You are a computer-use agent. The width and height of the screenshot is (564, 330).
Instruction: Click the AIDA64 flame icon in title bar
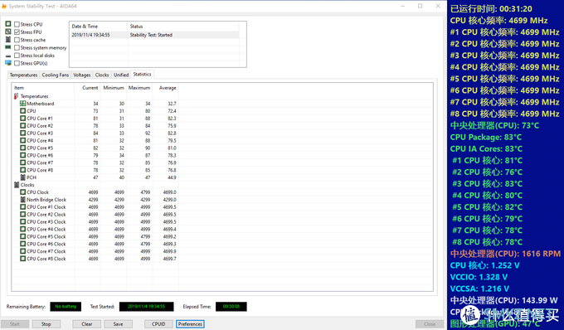[x=4, y=6]
